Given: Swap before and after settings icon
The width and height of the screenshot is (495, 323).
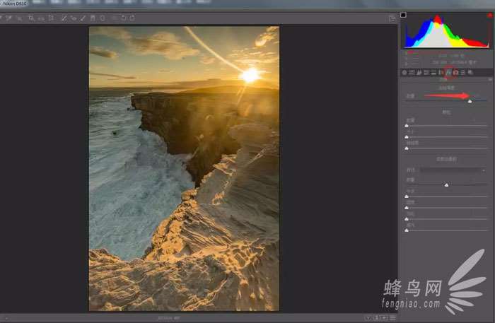Looking at the screenshot, I should pos(376,318).
